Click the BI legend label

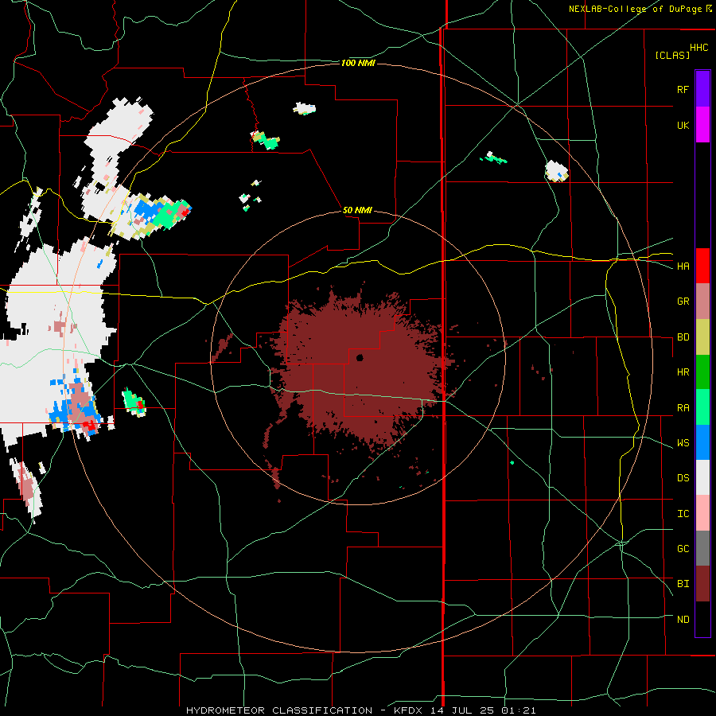point(683,584)
